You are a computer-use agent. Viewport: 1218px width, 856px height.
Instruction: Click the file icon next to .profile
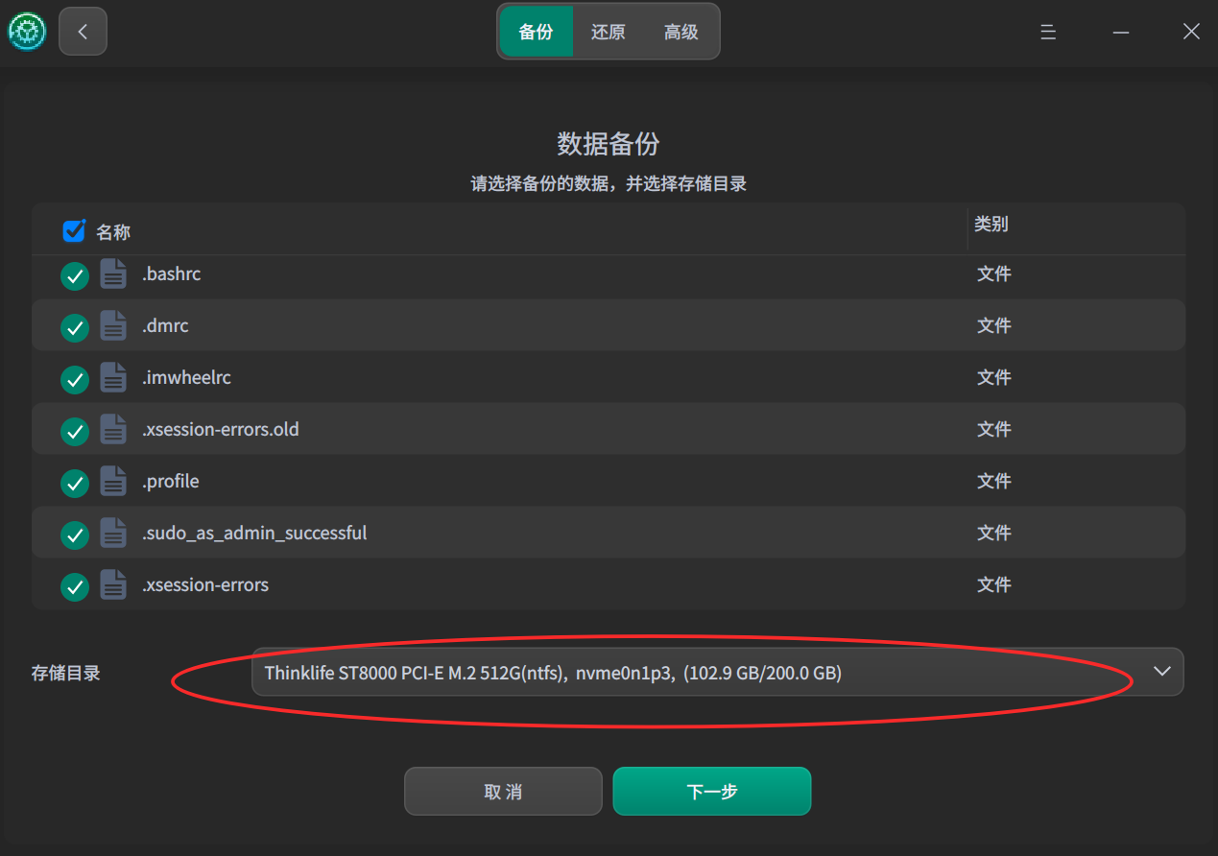pyautogui.click(x=114, y=482)
